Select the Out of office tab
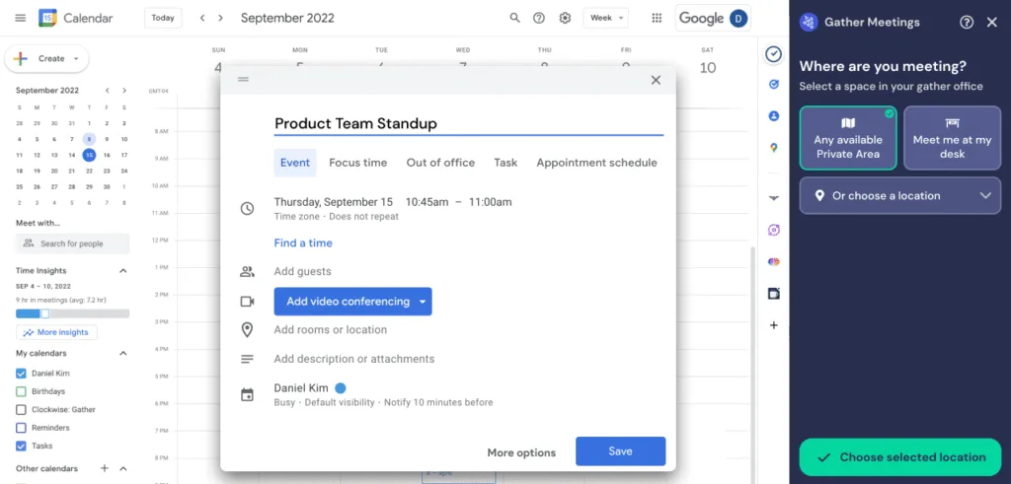Screen dimensions: 1011x484 (440, 163)
